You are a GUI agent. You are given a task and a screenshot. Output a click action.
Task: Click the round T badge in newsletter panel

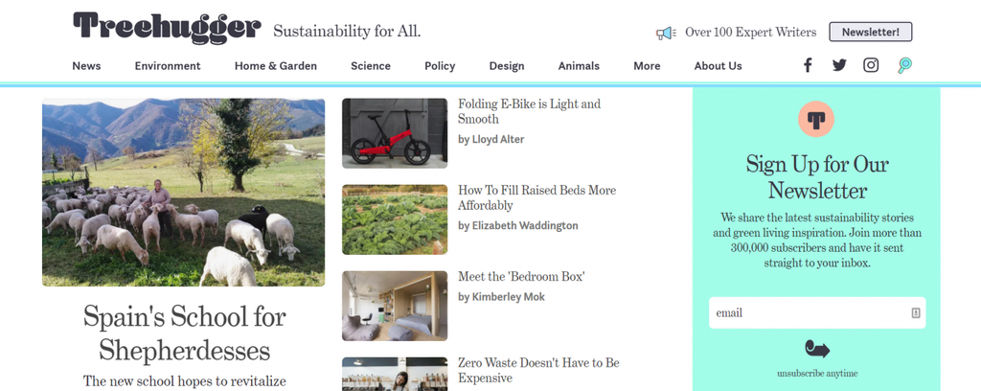tap(816, 120)
